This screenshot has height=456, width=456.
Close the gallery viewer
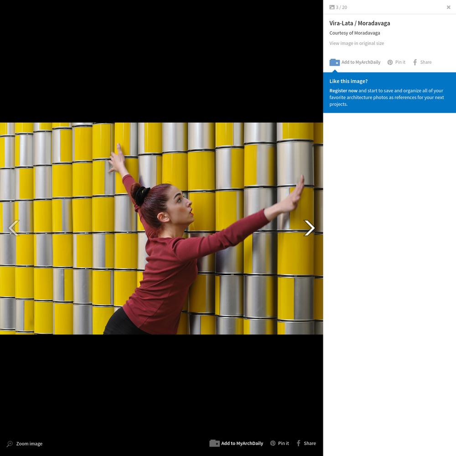point(448,7)
